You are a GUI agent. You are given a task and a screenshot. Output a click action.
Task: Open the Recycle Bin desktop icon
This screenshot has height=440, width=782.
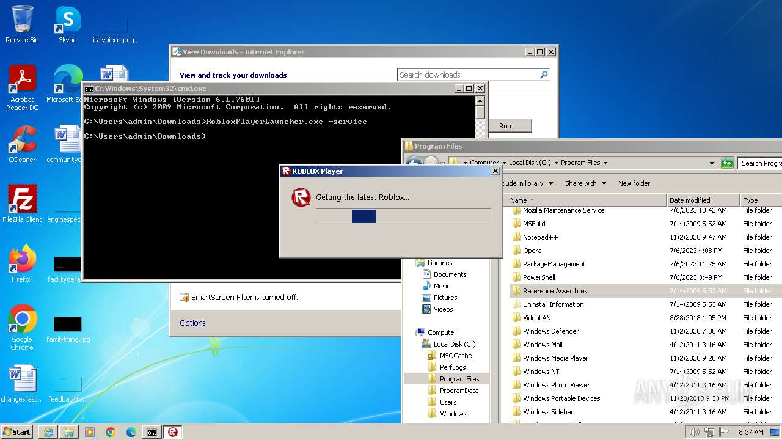coord(22,24)
